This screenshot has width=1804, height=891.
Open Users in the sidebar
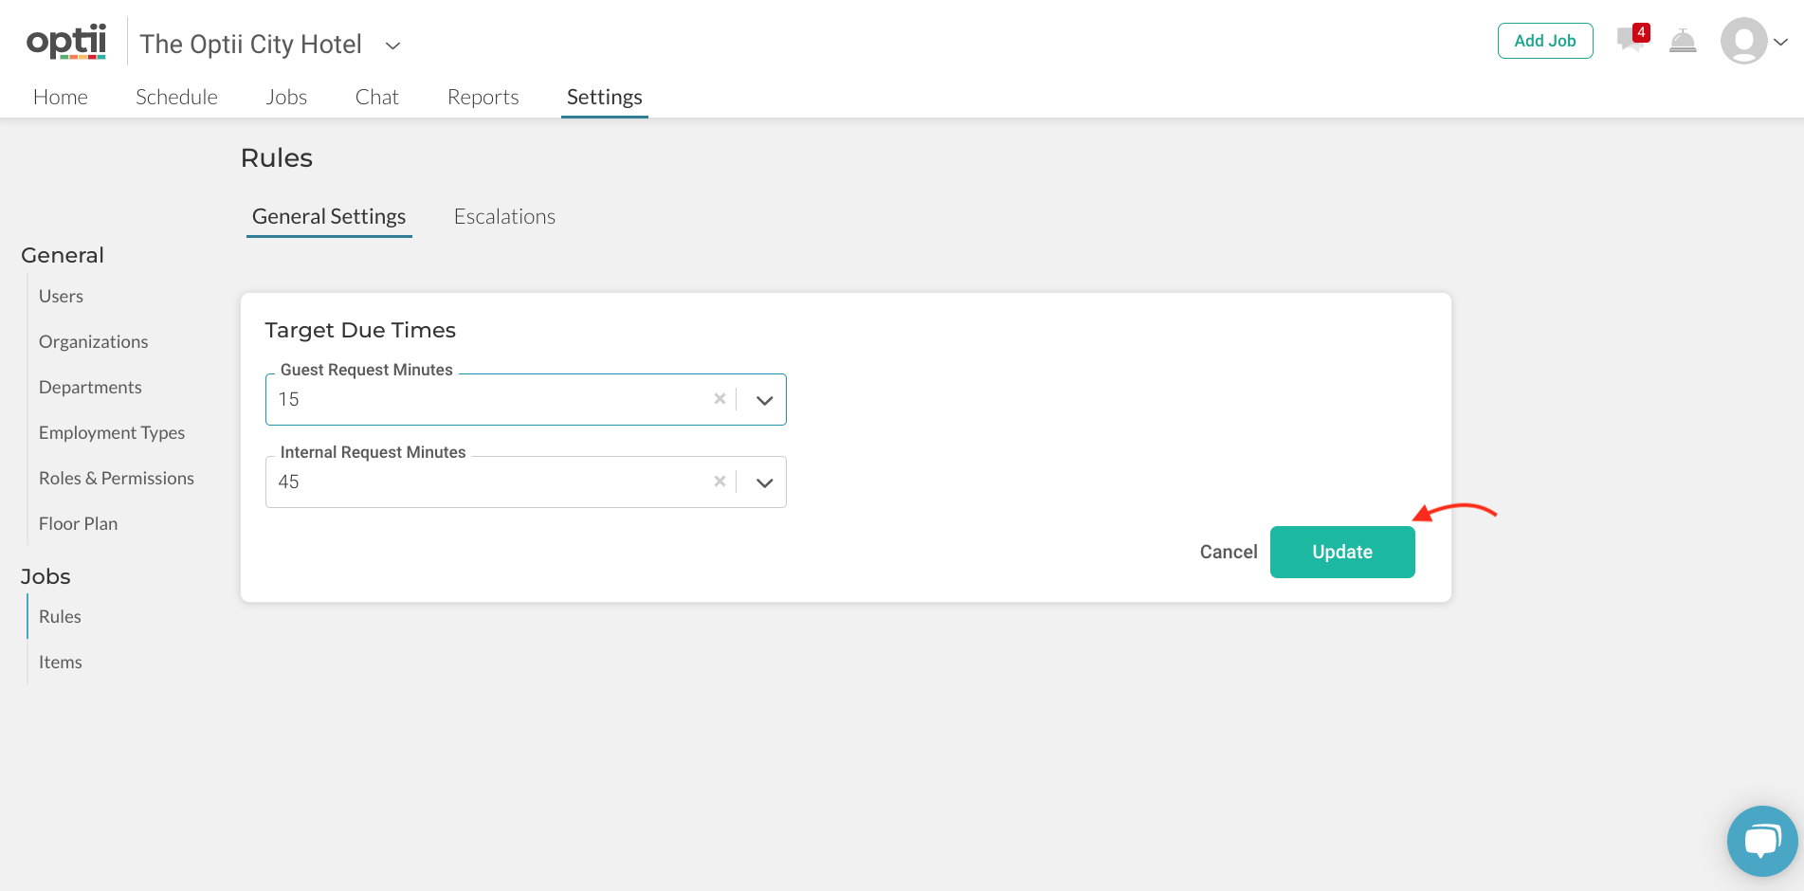click(61, 296)
